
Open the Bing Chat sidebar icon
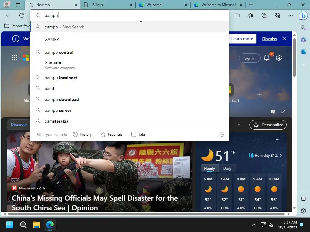click(303, 16)
